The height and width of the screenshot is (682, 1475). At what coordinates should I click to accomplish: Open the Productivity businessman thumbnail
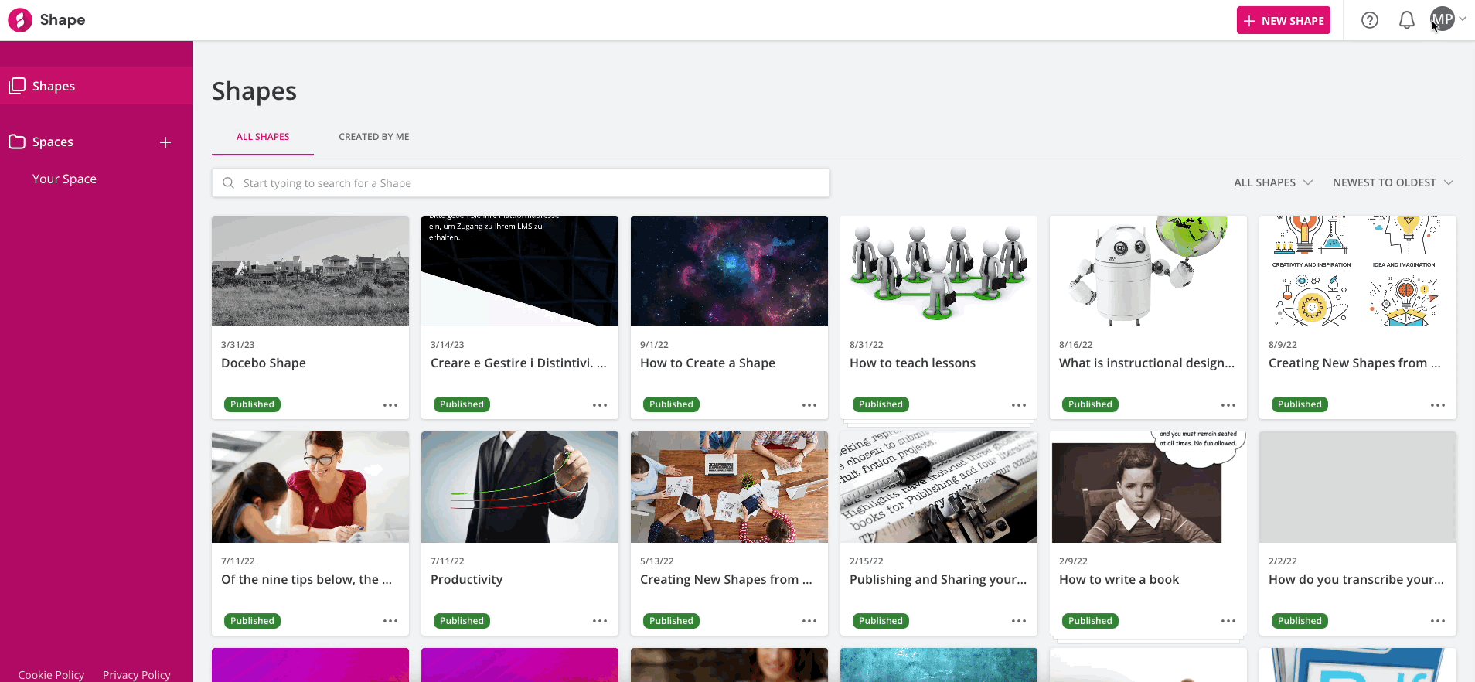pos(519,487)
